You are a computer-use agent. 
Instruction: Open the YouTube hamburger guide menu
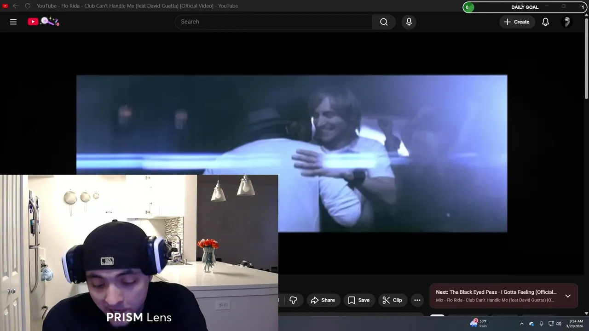point(13,22)
